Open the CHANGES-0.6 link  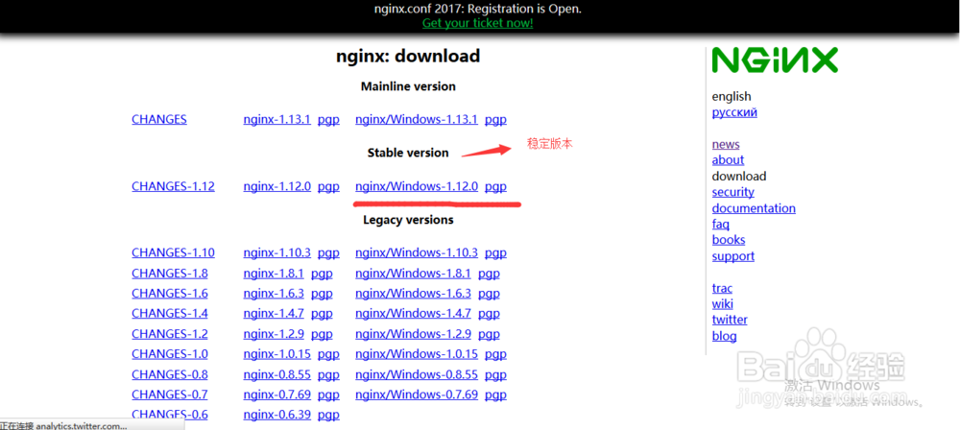(x=170, y=415)
